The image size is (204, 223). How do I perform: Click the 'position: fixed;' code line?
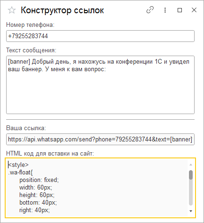39,180
